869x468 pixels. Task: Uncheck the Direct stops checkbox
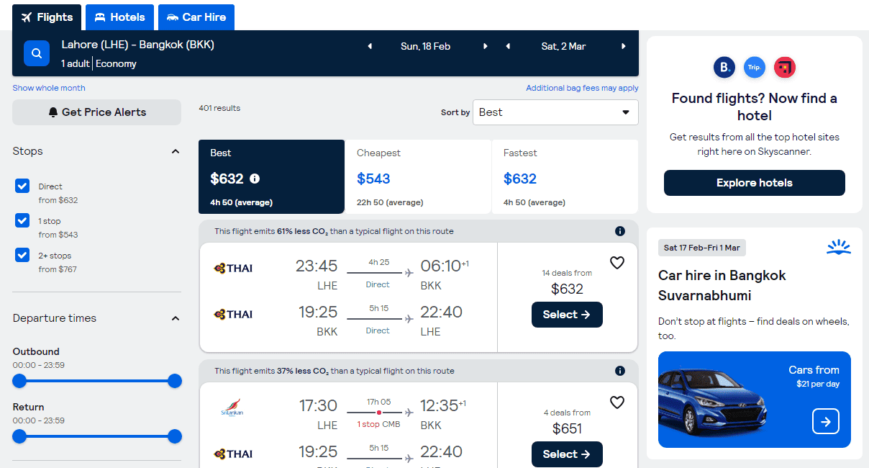tap(22, 186)
